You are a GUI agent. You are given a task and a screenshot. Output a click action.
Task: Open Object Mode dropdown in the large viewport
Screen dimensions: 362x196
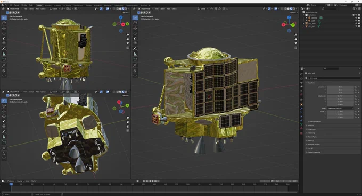pos(145,8)
